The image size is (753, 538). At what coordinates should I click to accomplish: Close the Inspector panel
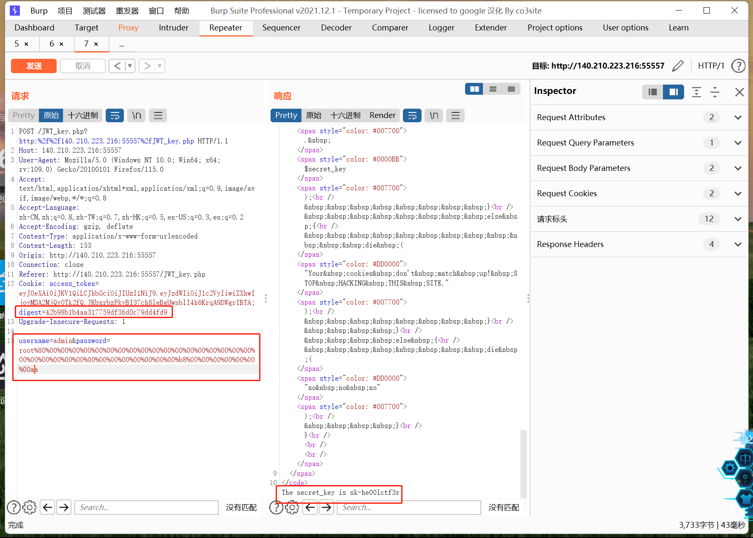(x=739, y=92)
